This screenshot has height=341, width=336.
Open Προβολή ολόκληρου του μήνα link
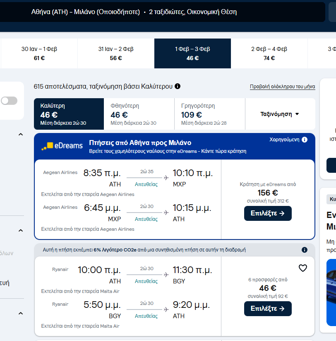coord(282,87)
